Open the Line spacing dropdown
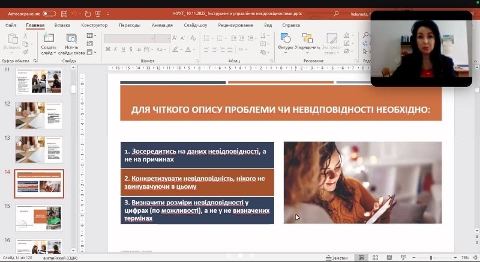This screenshot has width=480, height=262. pyautogui.click(x=252, y=38)
